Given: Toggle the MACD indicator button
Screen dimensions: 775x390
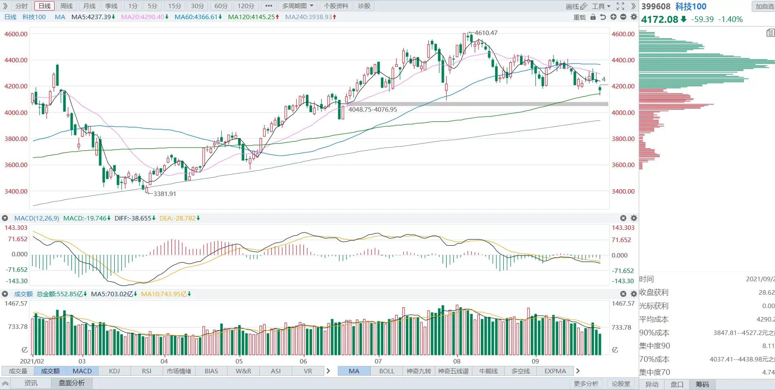Looking at the screenshot, I should (82, 371).
